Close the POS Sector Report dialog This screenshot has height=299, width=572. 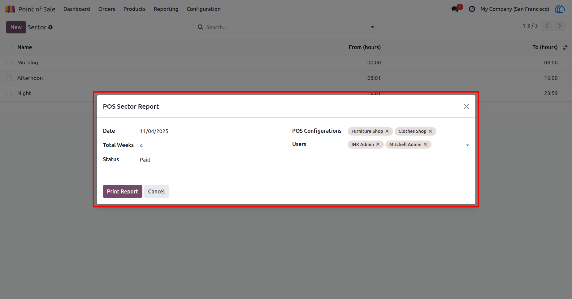(x=466, y=106)
